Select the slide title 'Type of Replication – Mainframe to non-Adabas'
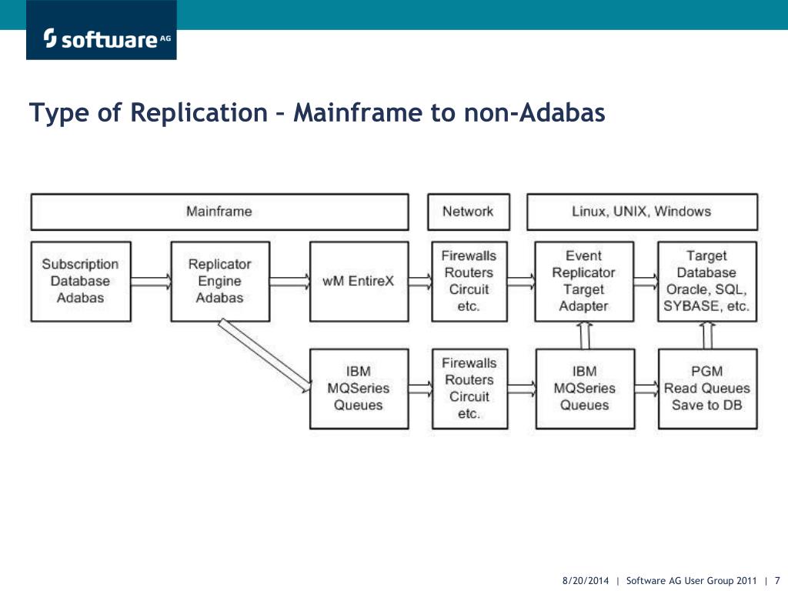This screenshot has height=591, width=788. [317, 112]
